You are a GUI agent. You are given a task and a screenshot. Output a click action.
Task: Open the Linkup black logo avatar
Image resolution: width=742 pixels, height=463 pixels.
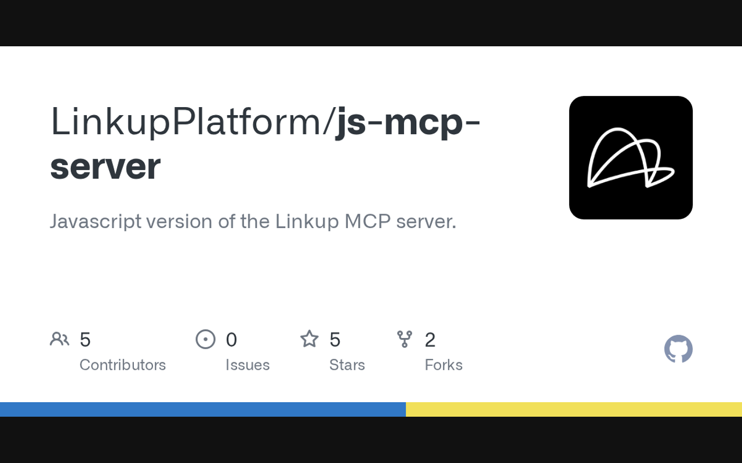pyautogui.click(x=631, y=157)
